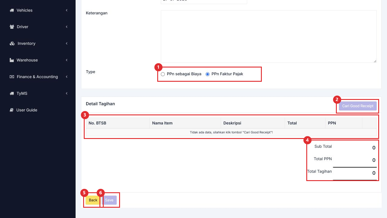Click the Inventory boxes icon

coord(12,44)
